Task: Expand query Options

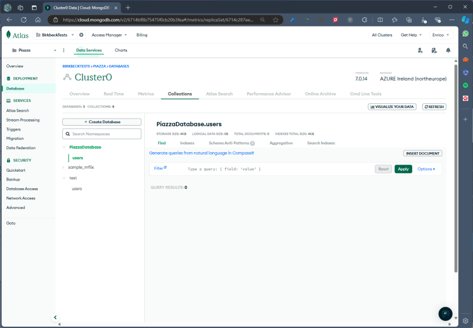Action: (426, 169)
